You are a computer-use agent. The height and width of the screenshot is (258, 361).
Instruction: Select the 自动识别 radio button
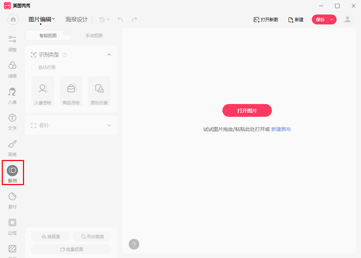point(33,67)
